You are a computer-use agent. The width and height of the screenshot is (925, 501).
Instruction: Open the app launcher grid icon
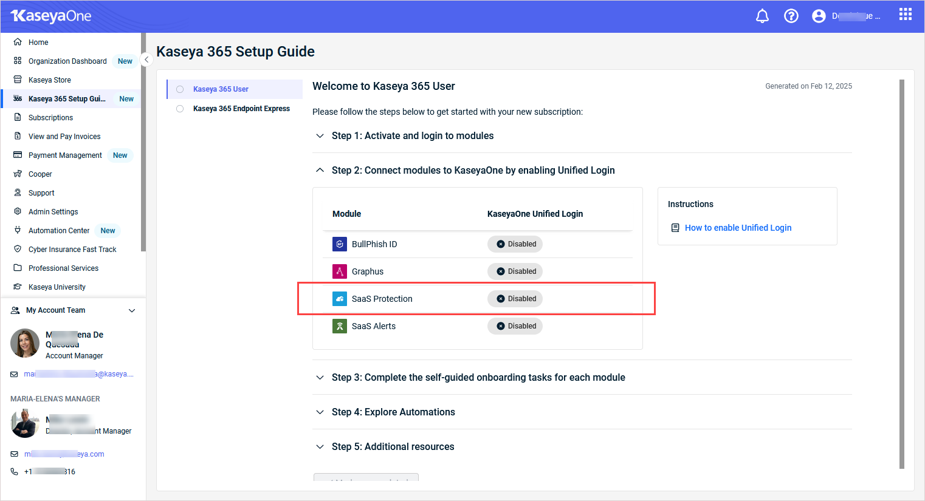(906, 14)
